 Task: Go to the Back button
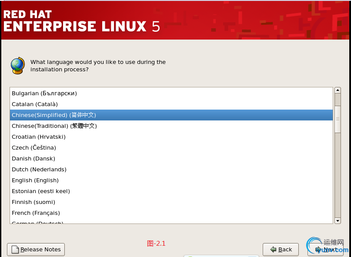click(x=281, y=250)
